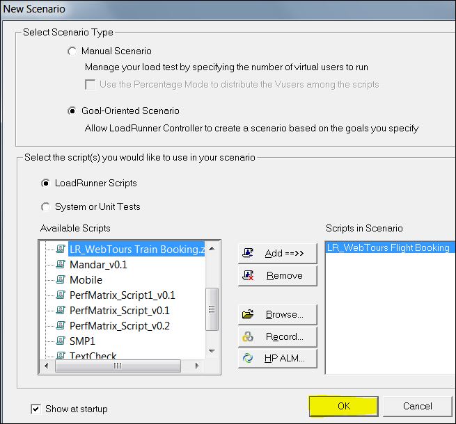Click the horizontal scroll left arrow
The height and width of the screenshot is (424, 456).
coord(47,366)
